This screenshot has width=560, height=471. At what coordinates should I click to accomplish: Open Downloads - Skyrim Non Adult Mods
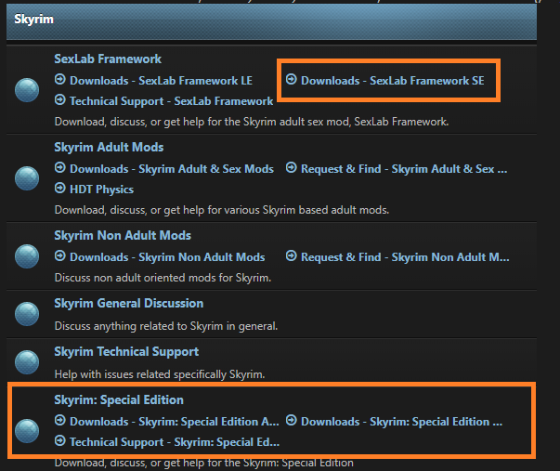click(x=167, y=257)
